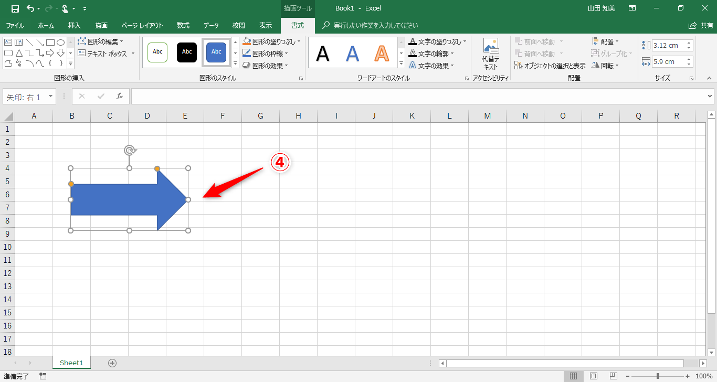Choose the freeform scribble shape
This screenshot has width=717, height=382.
coord(18,63)
